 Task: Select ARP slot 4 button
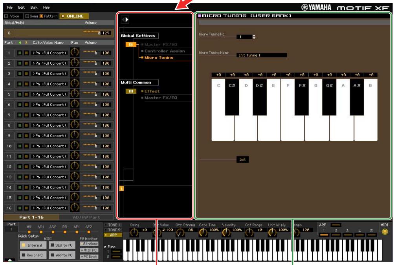click(x=359, y=235)
